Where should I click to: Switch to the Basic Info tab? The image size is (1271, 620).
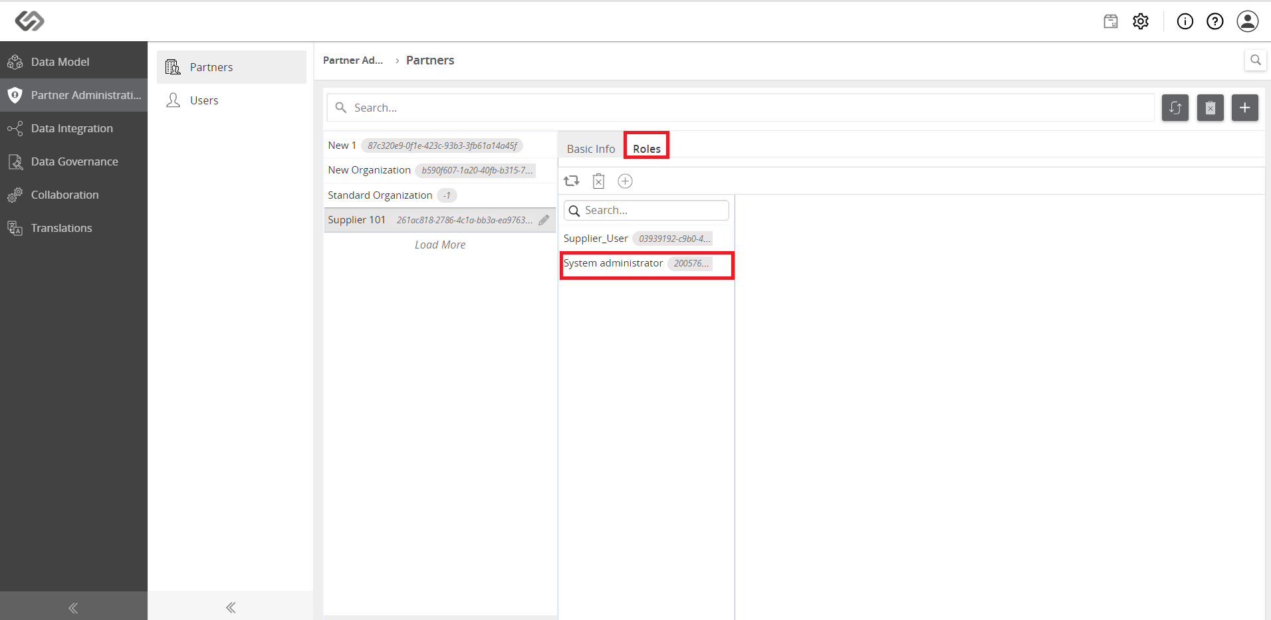[591, 149]
